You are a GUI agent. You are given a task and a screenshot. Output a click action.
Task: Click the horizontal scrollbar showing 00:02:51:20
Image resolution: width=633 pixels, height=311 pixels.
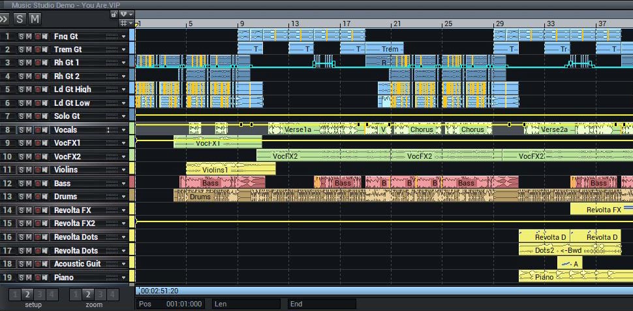click(384, 291)
